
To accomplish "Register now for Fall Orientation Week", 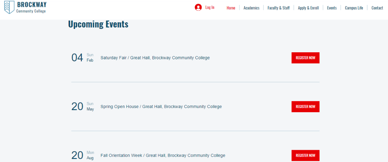I will (x=306, y=155).
